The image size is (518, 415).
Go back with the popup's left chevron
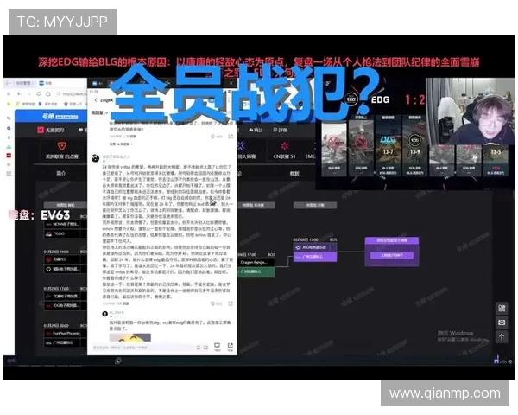[x=96, y=100]
